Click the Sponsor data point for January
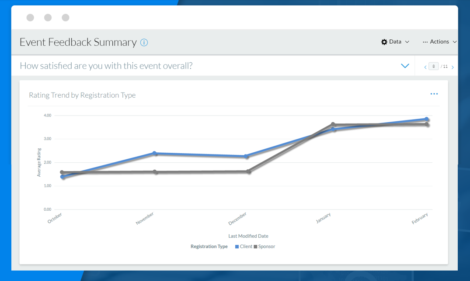The height and width of the screenshot is (281, 470). click(333, 124)
